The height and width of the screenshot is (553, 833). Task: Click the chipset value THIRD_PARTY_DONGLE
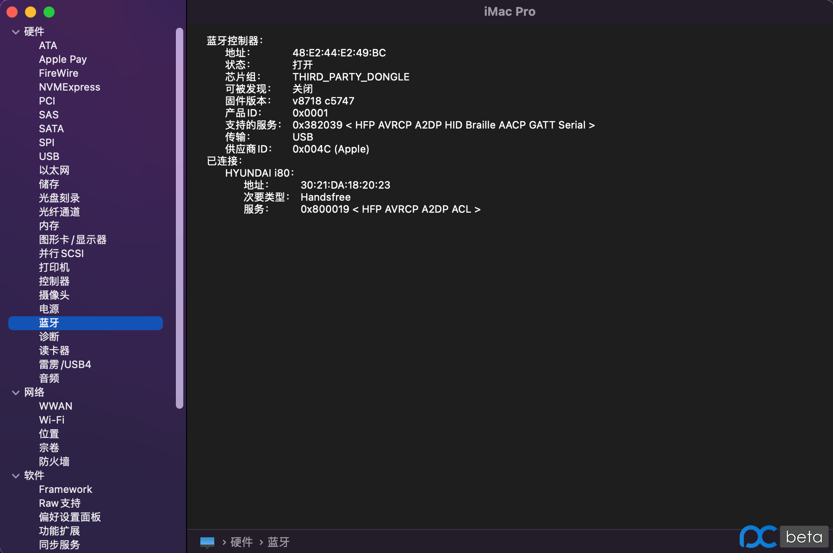pyautogui.click(x=351, y=77)
